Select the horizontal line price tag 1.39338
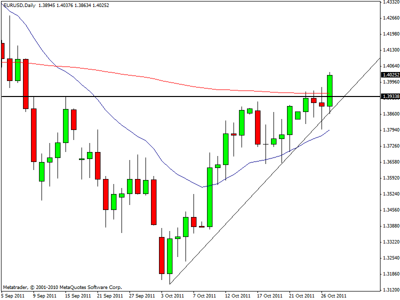This screenshot has width=400, height=300. click(x=389, y=96)
